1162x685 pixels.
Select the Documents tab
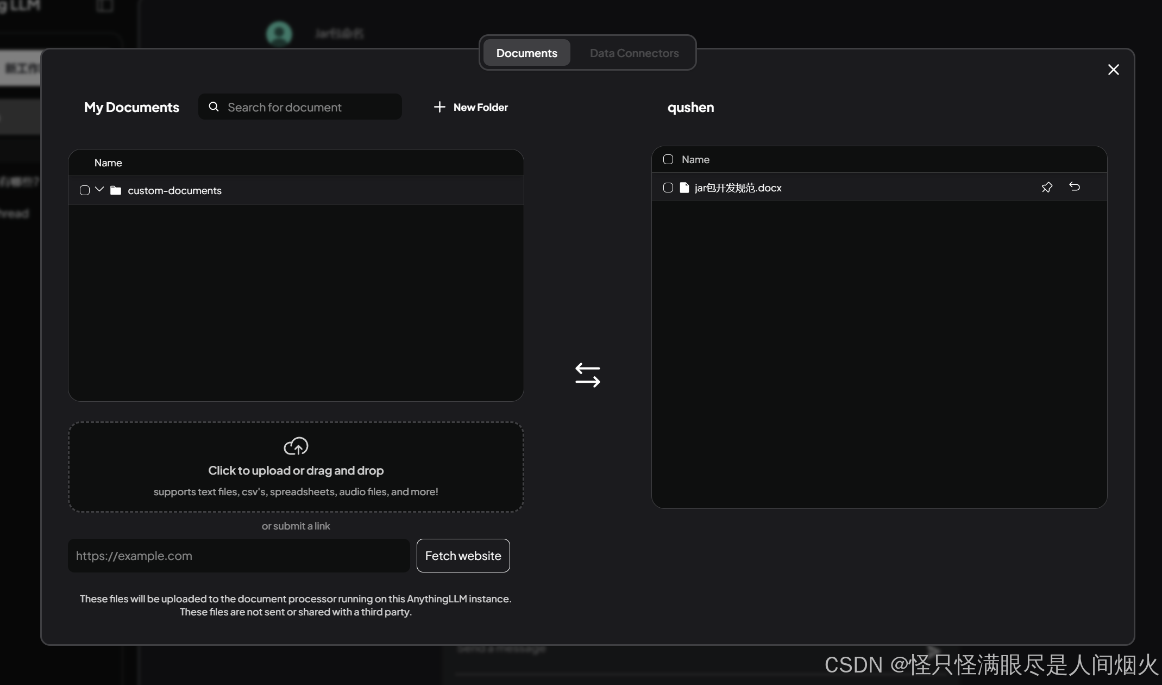coord(526,53)
